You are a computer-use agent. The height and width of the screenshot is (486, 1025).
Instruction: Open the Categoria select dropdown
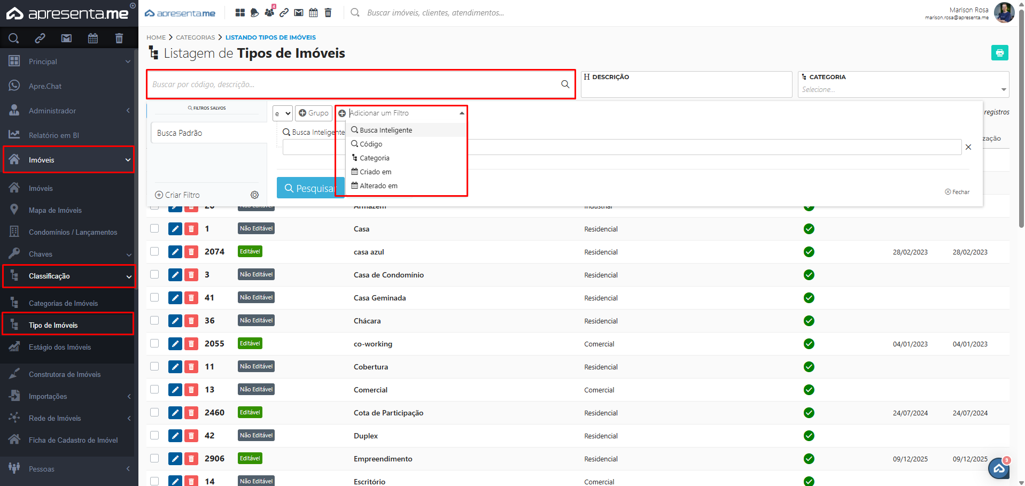(x=903, y=89)
